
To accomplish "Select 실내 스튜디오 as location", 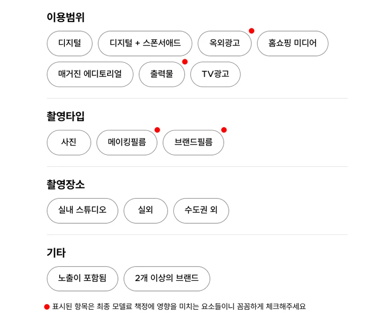I will pyautogui.click(x=82, y=210).
